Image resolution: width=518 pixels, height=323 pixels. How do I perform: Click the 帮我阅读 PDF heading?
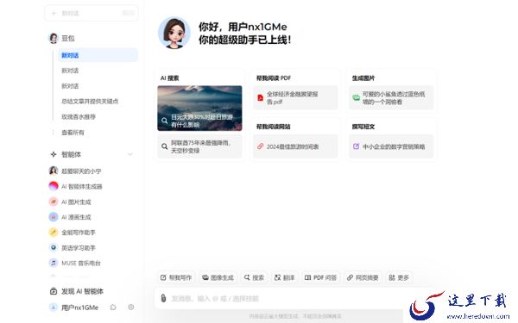[274, 78]
